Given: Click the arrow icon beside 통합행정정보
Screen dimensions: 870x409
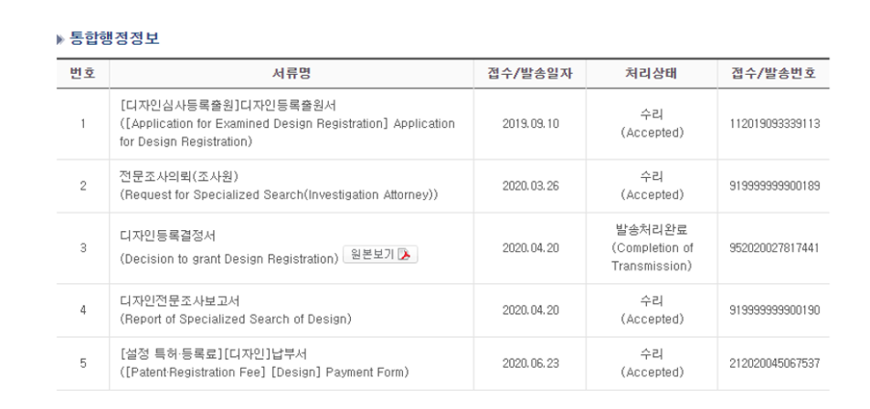Looking at the screenshot, I should tap(60, 39).
